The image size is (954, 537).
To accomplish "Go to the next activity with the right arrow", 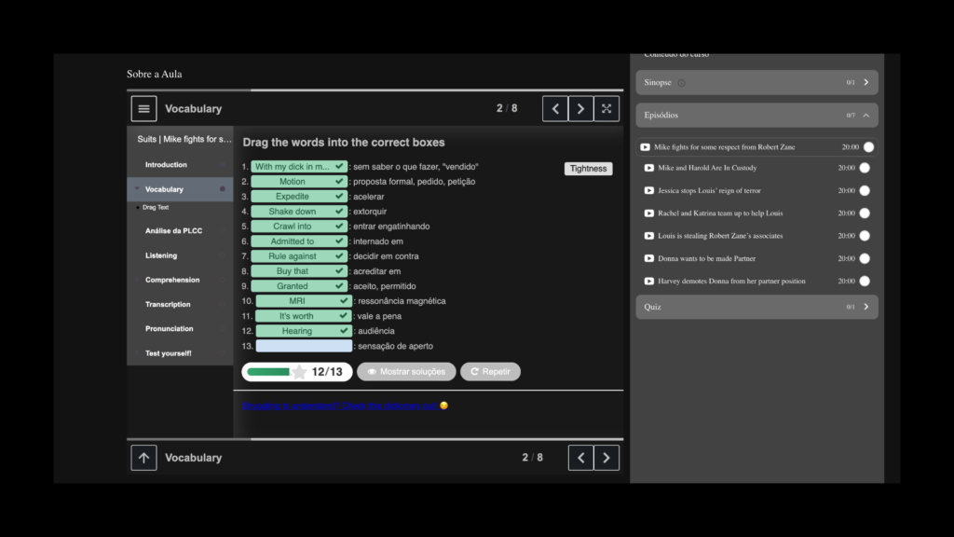I will point(580,108).
